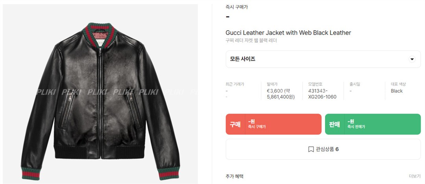Click the 즉시 판매가 text in green button
Screen dimensions: 425x184
point(356,127)
